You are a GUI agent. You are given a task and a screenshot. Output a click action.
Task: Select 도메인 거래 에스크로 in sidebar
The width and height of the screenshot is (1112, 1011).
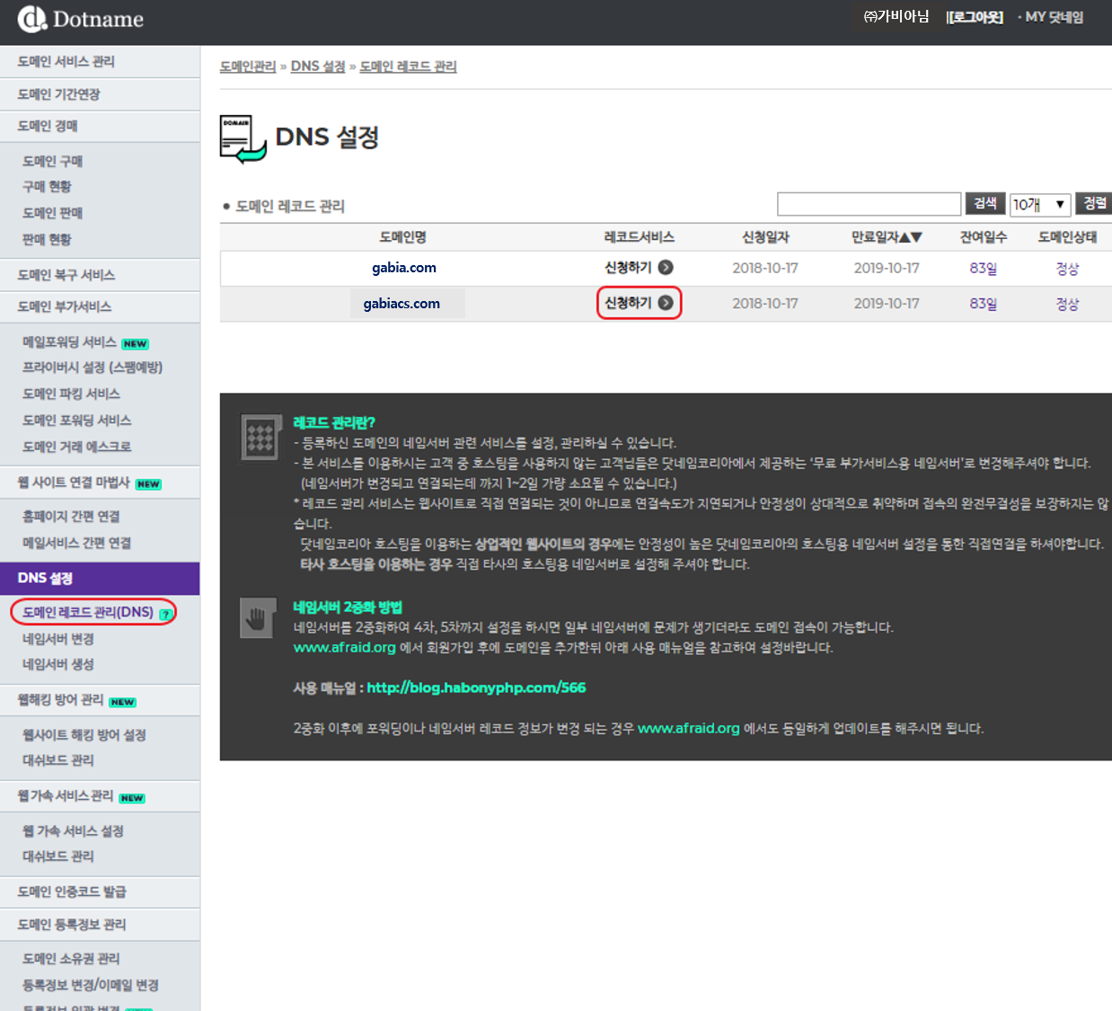(76, 448)
